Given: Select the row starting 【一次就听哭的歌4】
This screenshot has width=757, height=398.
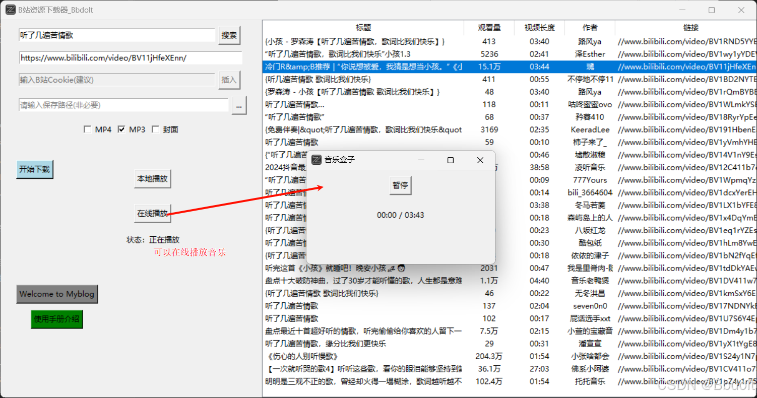Looking at the screenshot, I should click(x=510, y=369).
